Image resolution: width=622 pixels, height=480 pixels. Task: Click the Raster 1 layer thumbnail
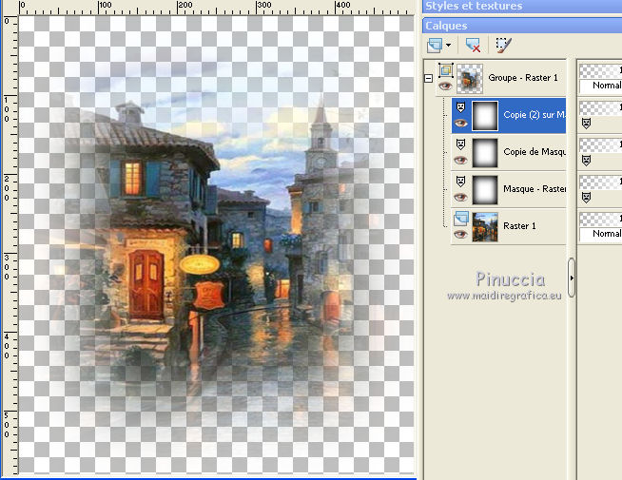click(x=485, y=227)
